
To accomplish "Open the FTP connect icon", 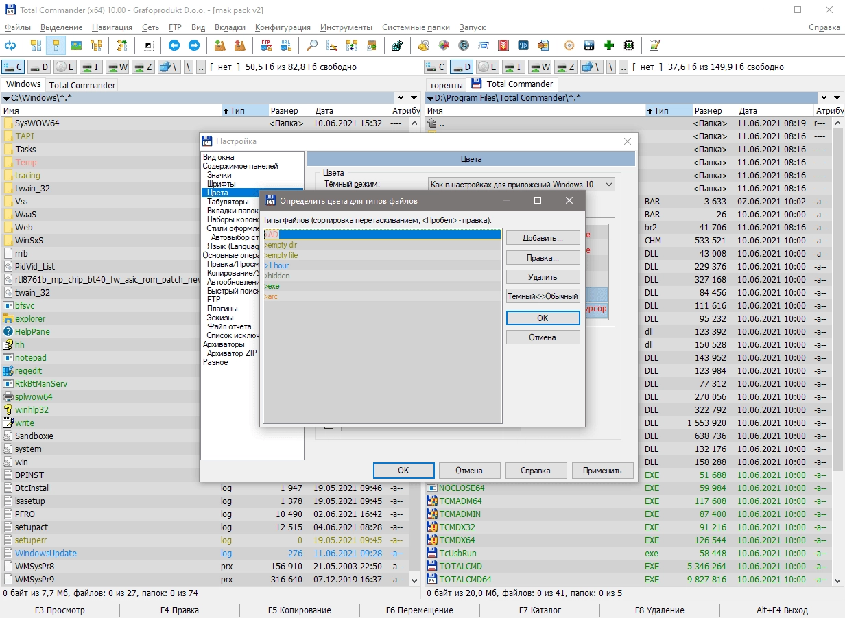I will coord(265,45).
